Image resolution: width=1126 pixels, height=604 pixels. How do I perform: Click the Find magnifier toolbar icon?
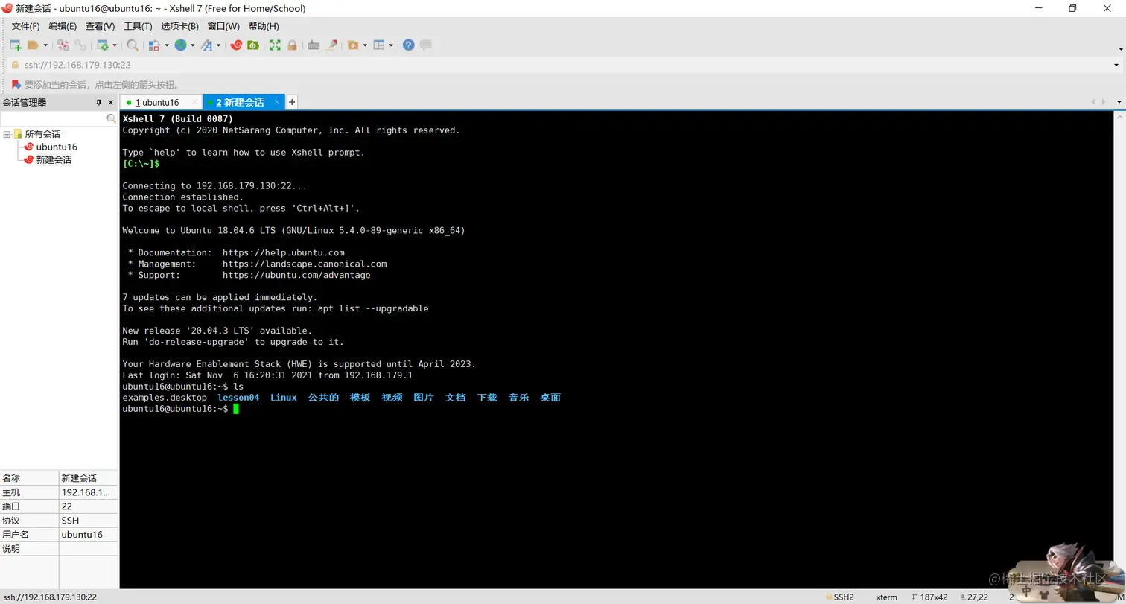[132, 45]
